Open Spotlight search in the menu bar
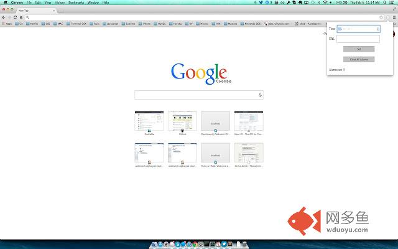The height and width of the screenshot is (249, 398). point(385,2)
